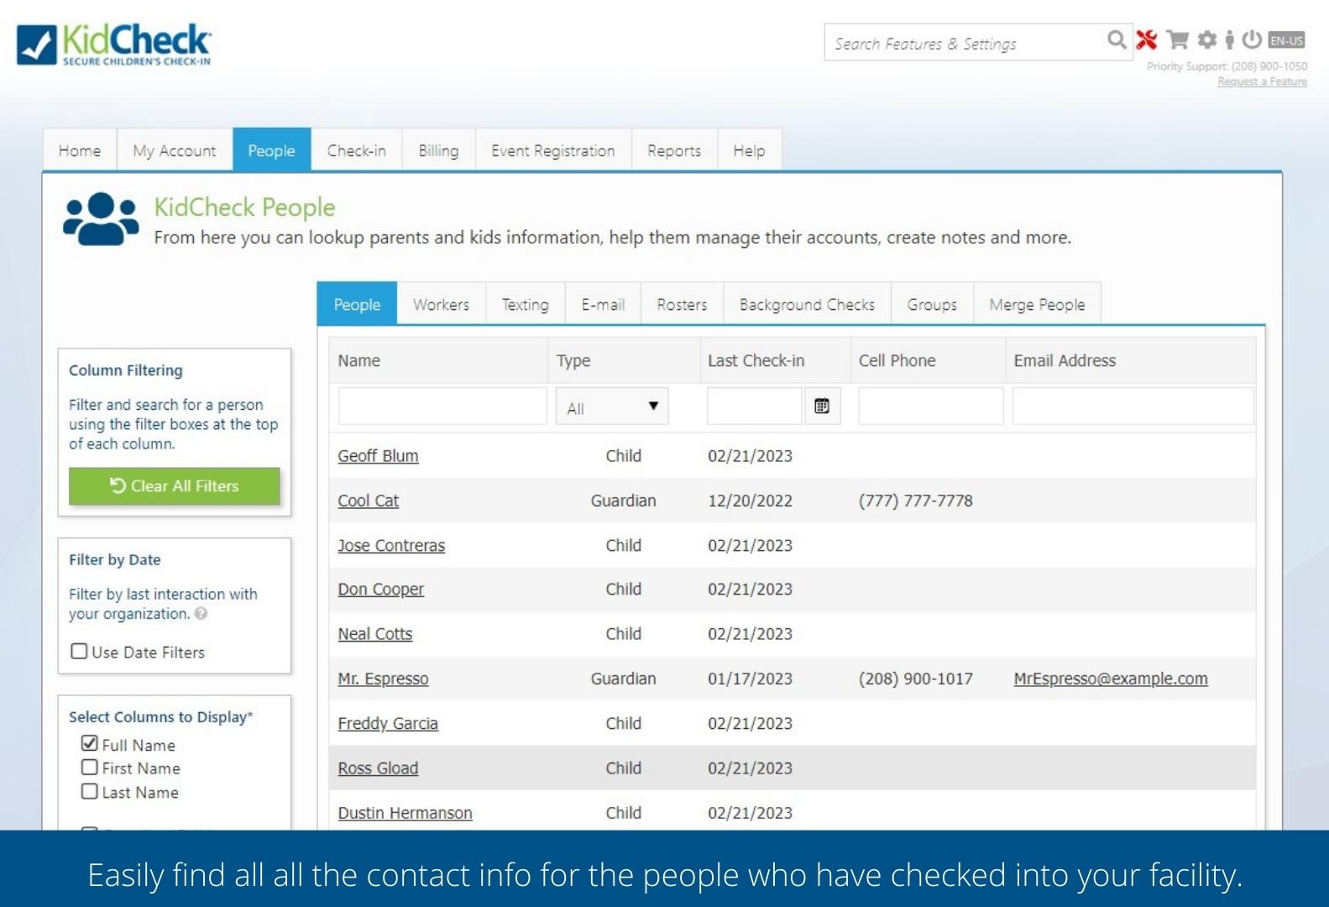Viewport: 1329px width, 907px height.
Task: Click the help icon beside organization text
Action: pos(201,614)
